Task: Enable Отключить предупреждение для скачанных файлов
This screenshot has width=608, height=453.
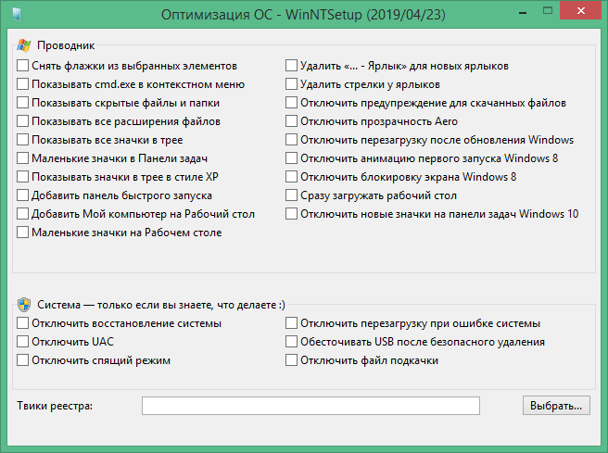Action: [x=291, y=103]
